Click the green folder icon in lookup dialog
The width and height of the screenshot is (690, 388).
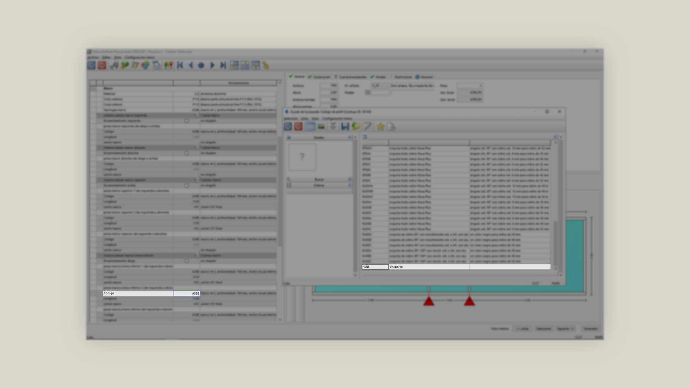tap(356, 126)
